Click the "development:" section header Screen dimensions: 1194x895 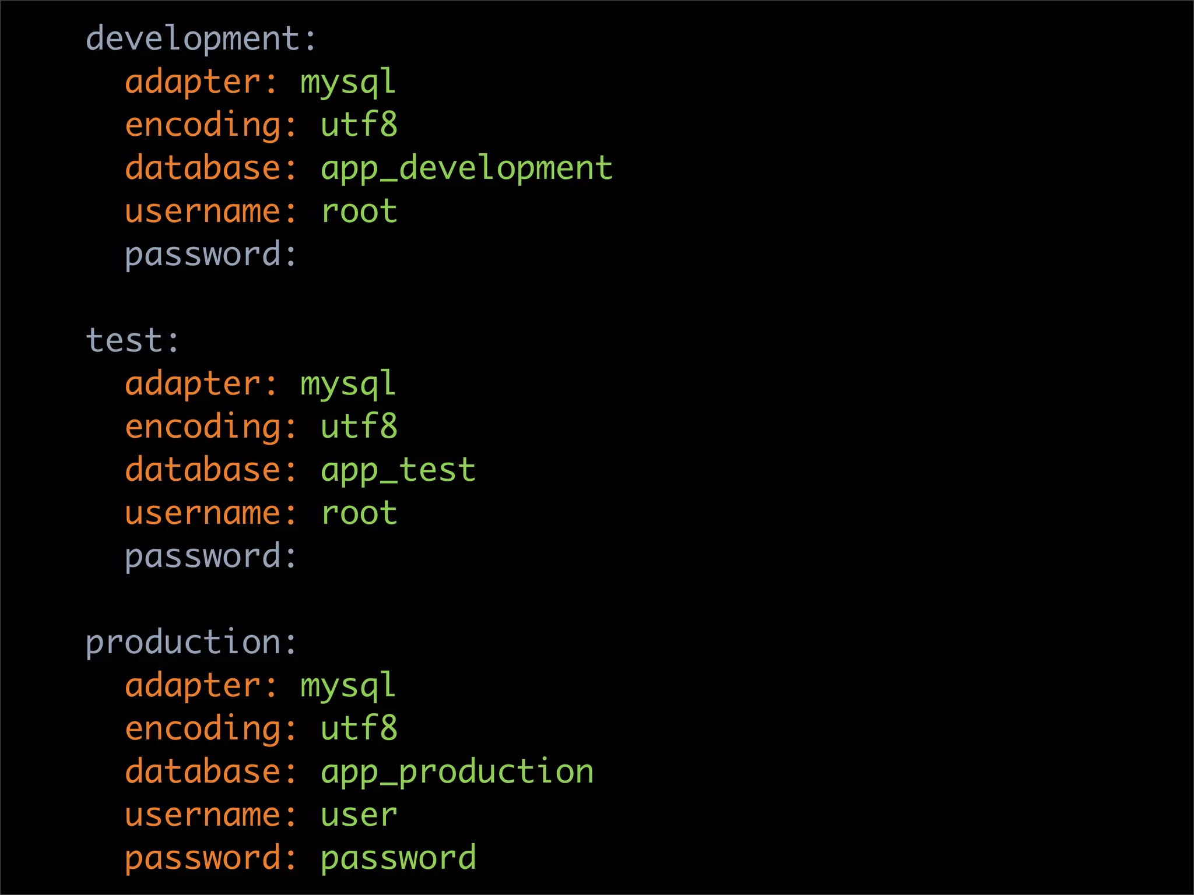coord(201,40)
